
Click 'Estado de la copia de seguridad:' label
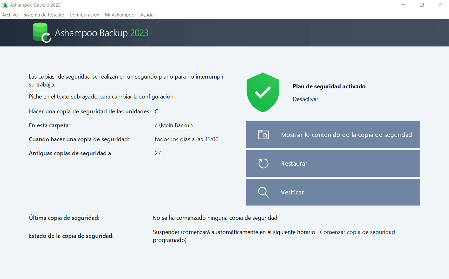71,236
